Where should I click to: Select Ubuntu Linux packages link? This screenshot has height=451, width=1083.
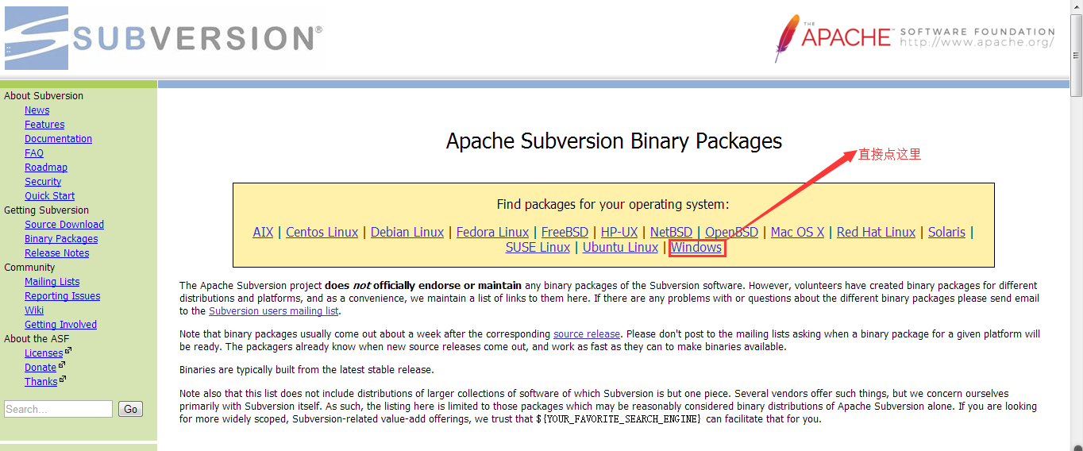tap(620, 247)
